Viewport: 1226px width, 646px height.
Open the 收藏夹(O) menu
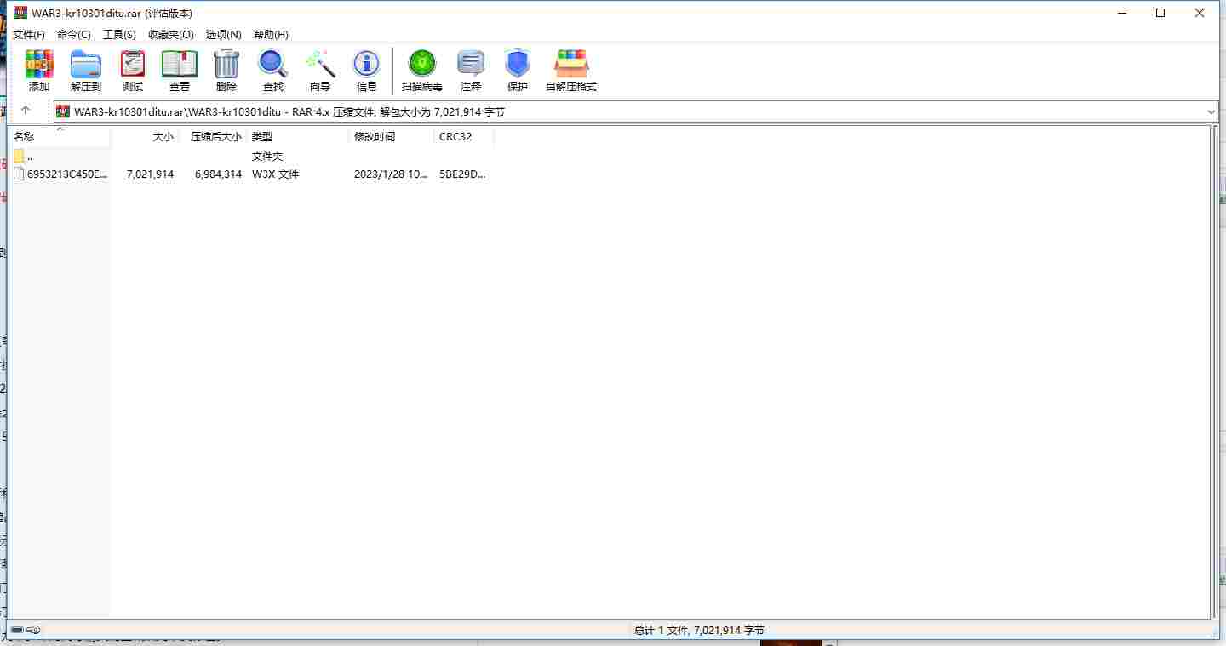(x=171, y=35)
